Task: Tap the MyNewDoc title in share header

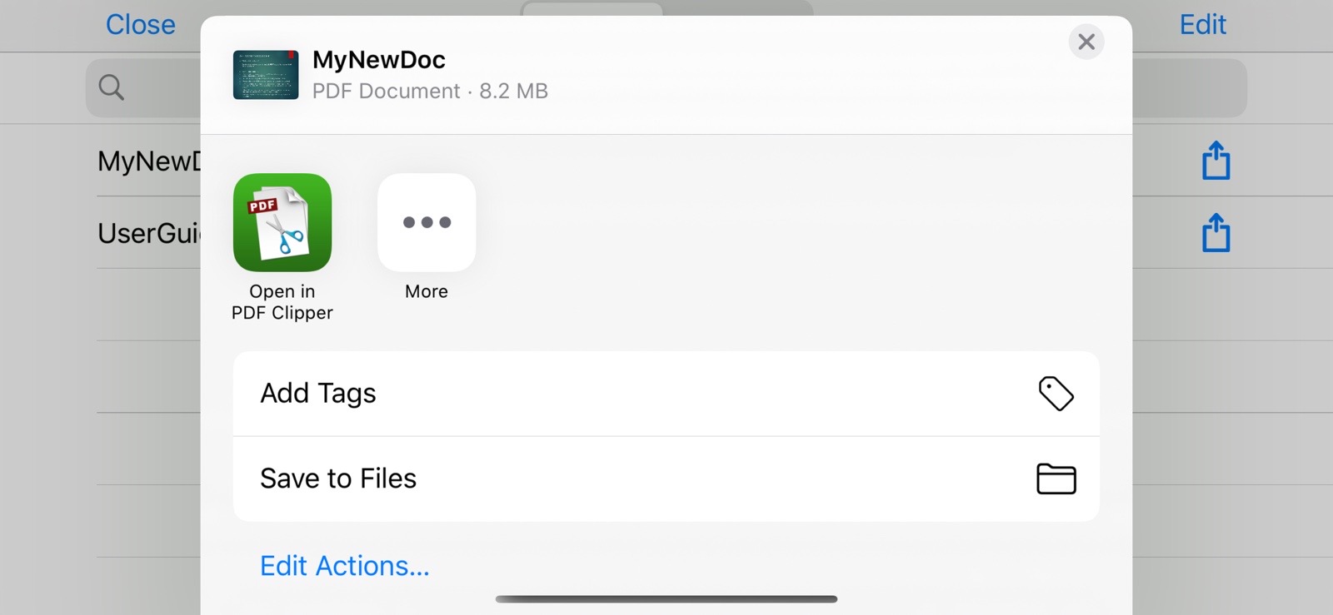Action: point(379,60)
